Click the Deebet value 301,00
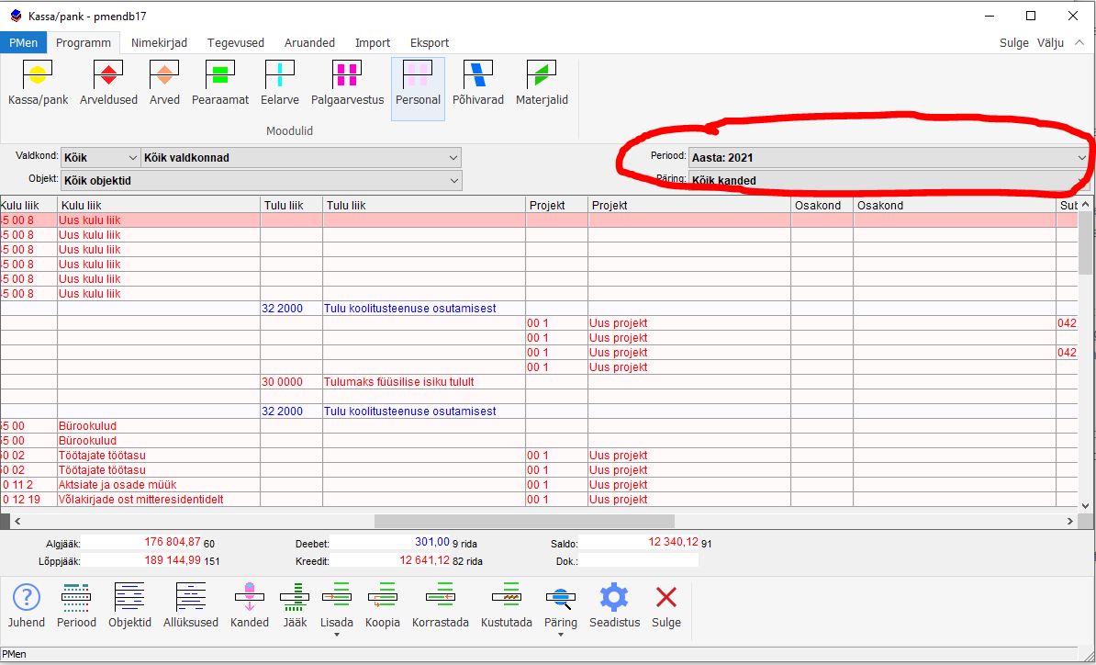This screenshot has width=1096, height=665. (432, 542)
